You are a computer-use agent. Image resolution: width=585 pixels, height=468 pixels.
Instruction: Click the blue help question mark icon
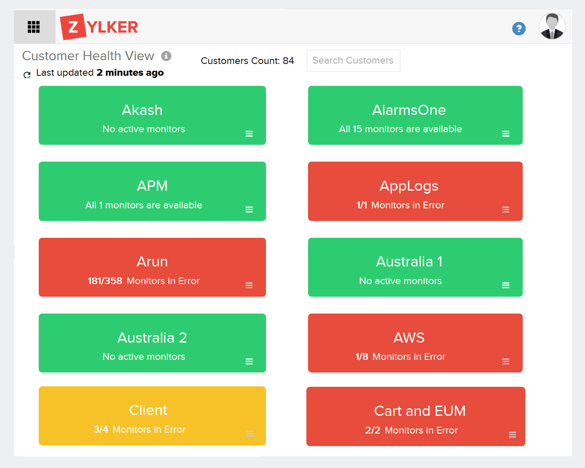[x=519, y=29]
